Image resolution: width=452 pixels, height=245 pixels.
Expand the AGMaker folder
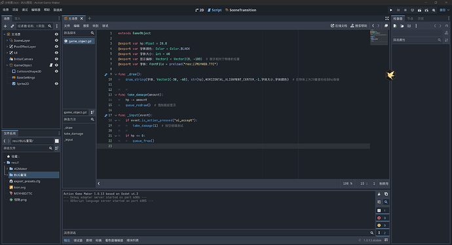click(7, 168)
